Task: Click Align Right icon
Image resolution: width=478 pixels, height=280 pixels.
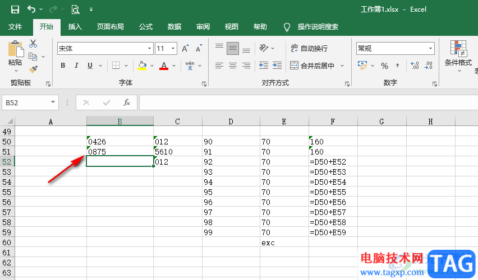Action: click(246, 66)
